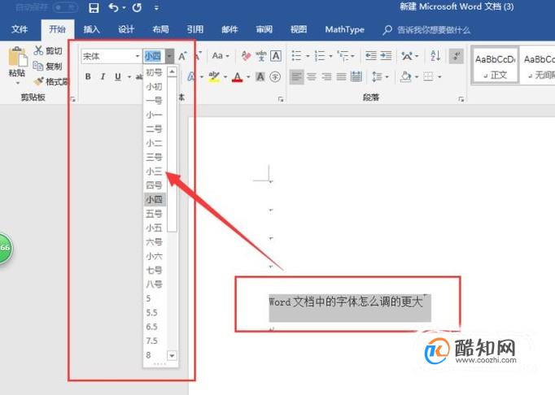Apply yellow text highlight color
This screenshot has height=395, width=555.
pos(214,76)
